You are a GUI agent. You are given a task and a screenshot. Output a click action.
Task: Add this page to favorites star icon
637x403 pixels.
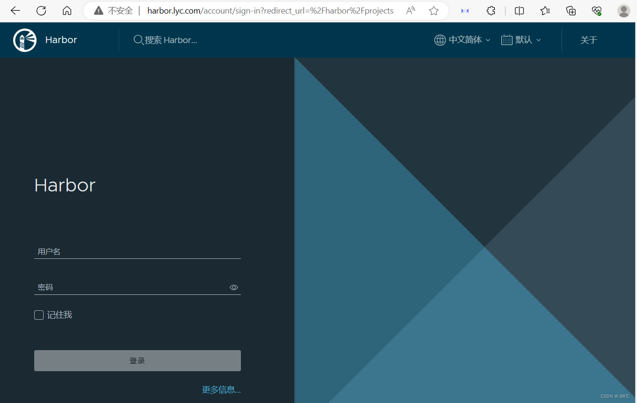point(434,11)
